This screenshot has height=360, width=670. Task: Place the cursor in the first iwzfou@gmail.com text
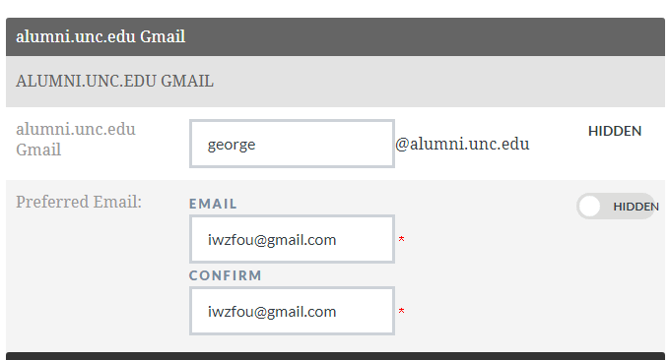[x=272, y=240]
